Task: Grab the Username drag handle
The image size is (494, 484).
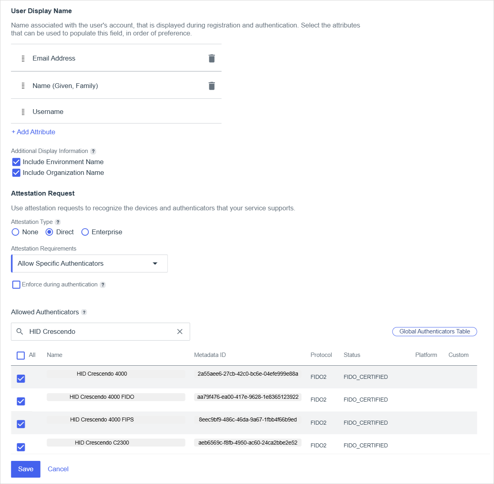Action: tap(23, 112)
